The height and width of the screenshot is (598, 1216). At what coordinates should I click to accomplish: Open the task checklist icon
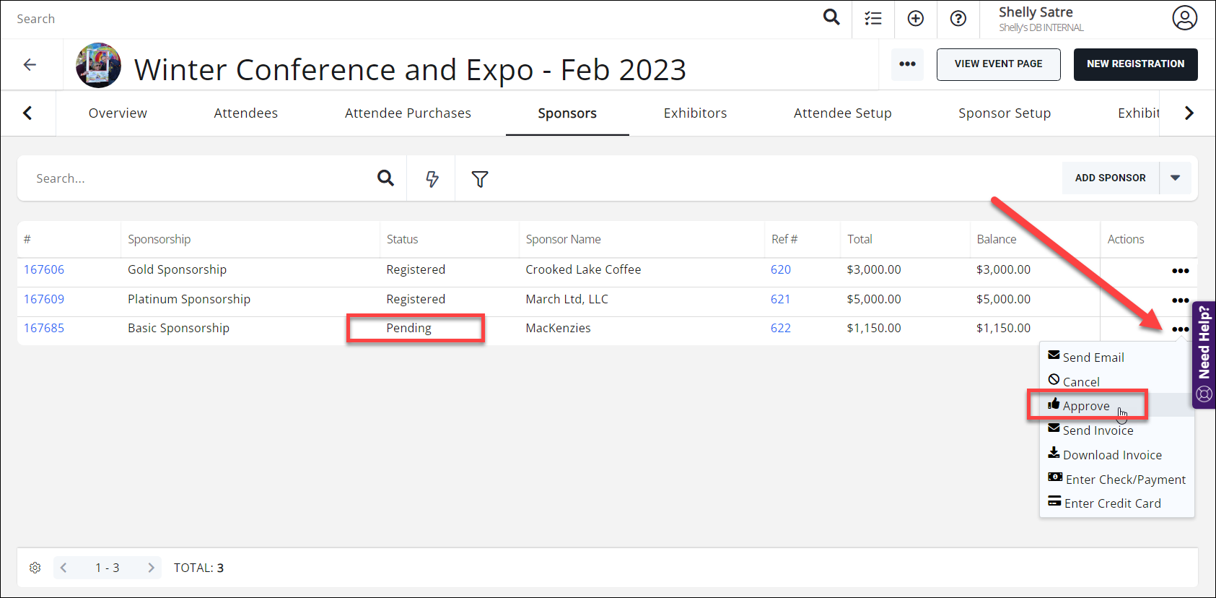[x=873, y=19]
